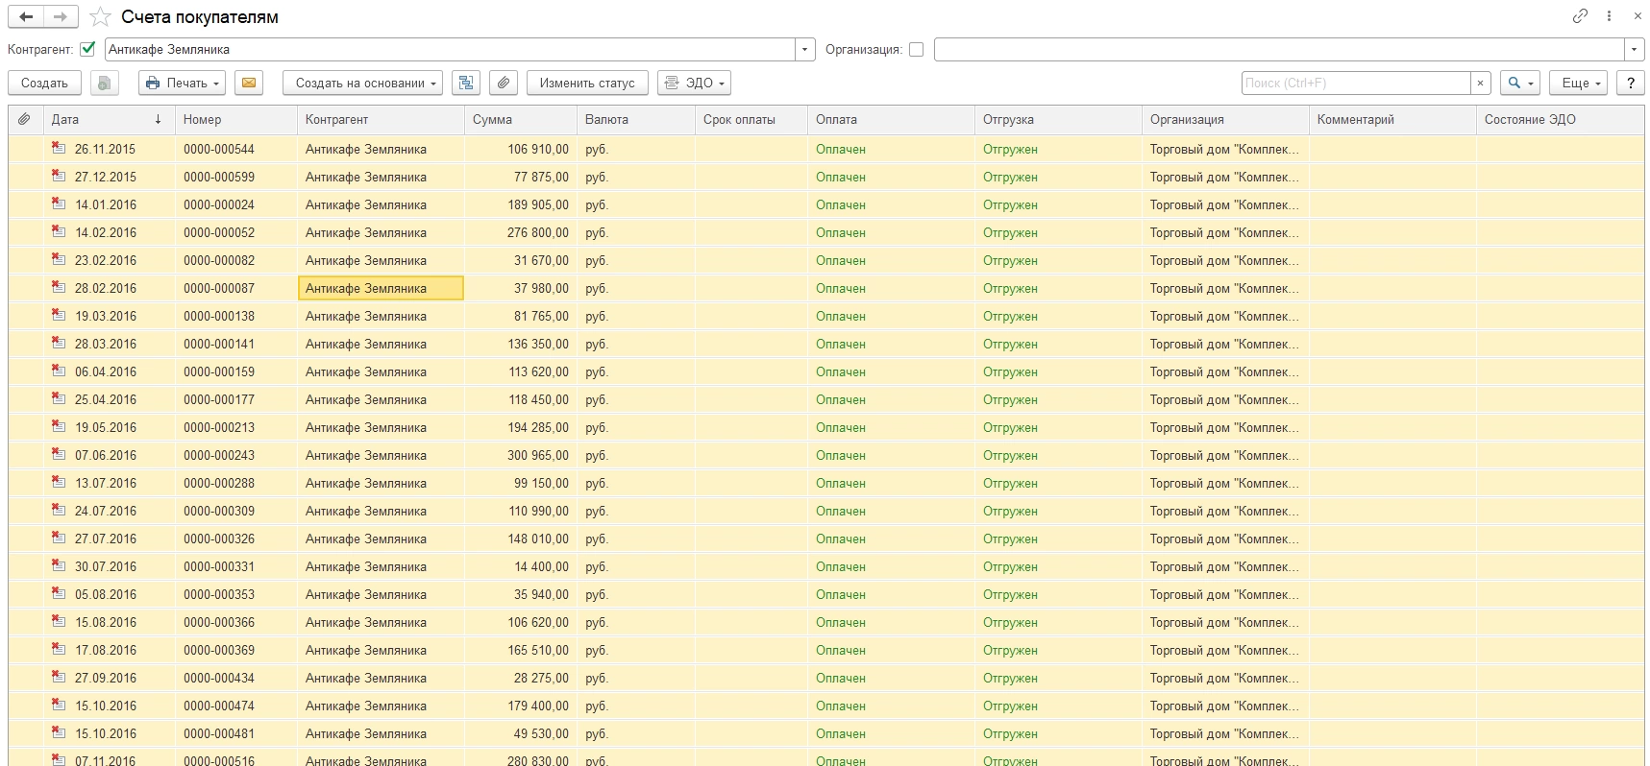Open the Печать menu

coord(182,84)
